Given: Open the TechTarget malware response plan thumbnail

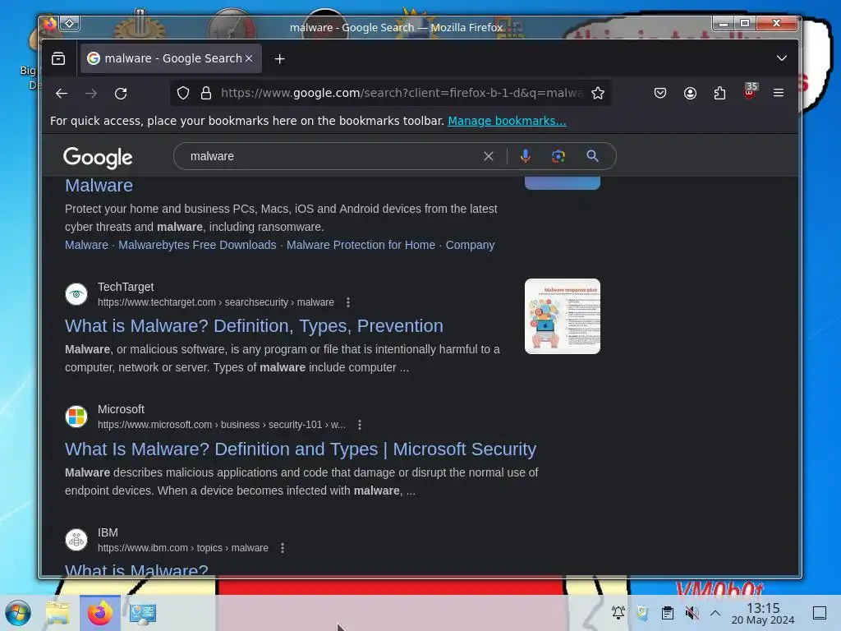Looking at the screenshot, I should [562, 316].
